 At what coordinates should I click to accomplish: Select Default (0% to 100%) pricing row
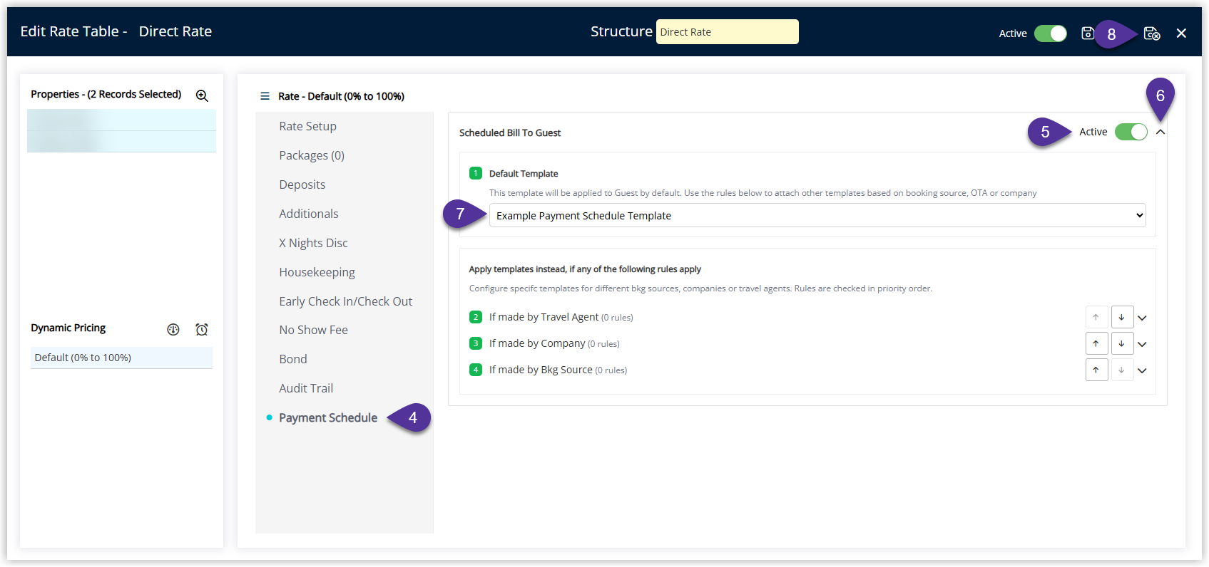[121, 358]
